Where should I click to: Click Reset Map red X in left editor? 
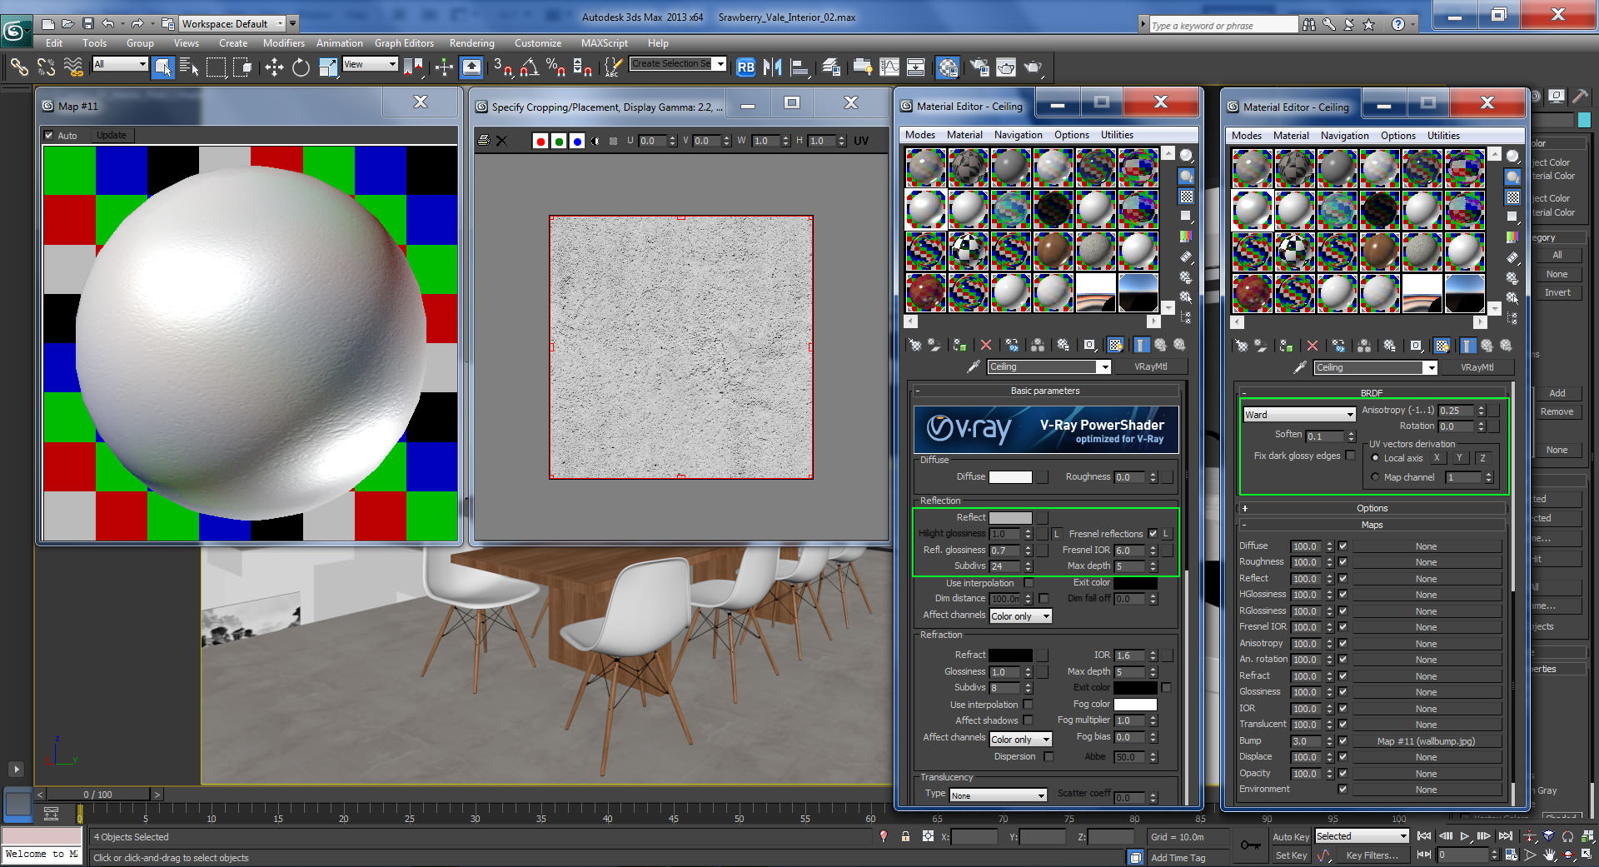pyautogui.click(x=986, y=345)
